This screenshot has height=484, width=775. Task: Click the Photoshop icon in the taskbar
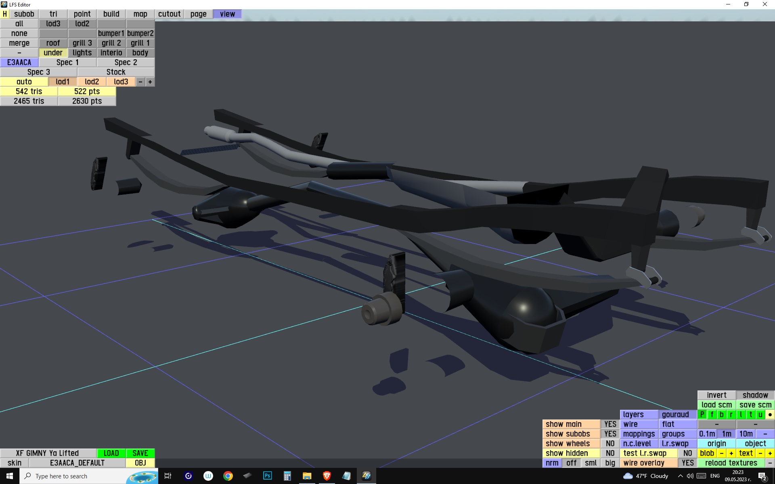point(267,476)
